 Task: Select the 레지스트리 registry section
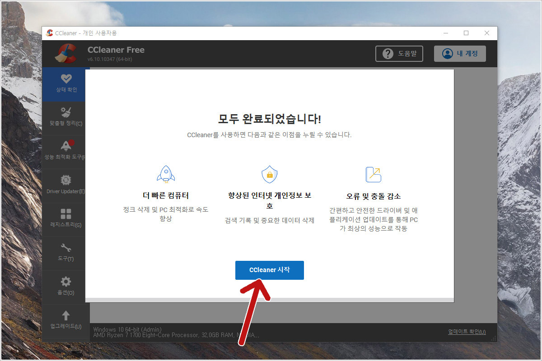[66, 219]
